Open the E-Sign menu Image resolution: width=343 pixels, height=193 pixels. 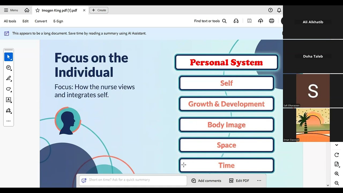coord(58,21)
